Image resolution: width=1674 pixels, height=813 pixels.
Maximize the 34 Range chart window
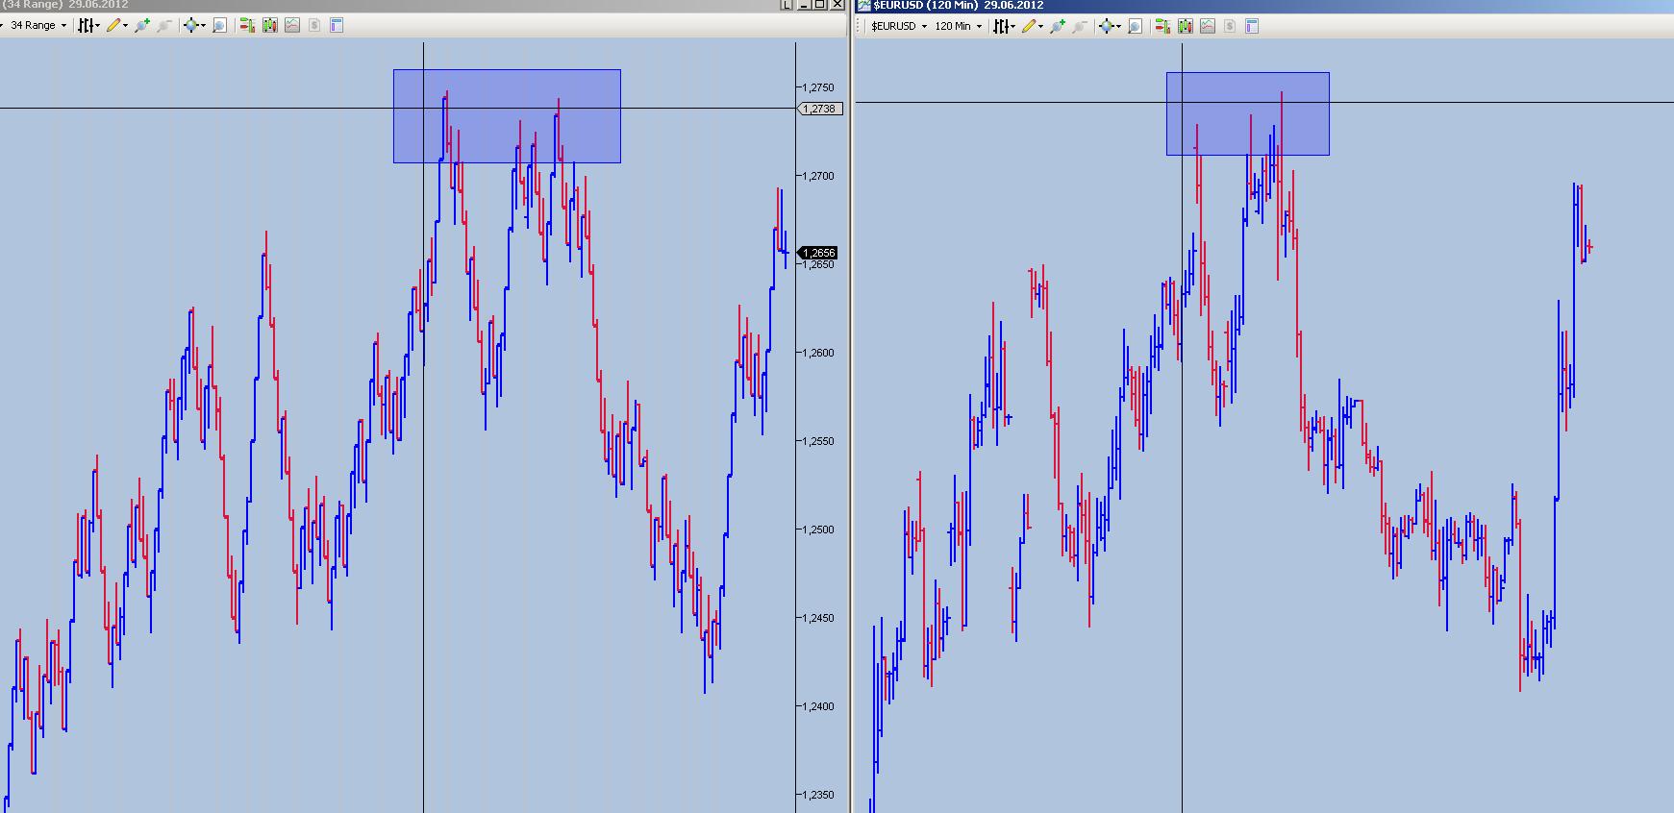[820, 5]
